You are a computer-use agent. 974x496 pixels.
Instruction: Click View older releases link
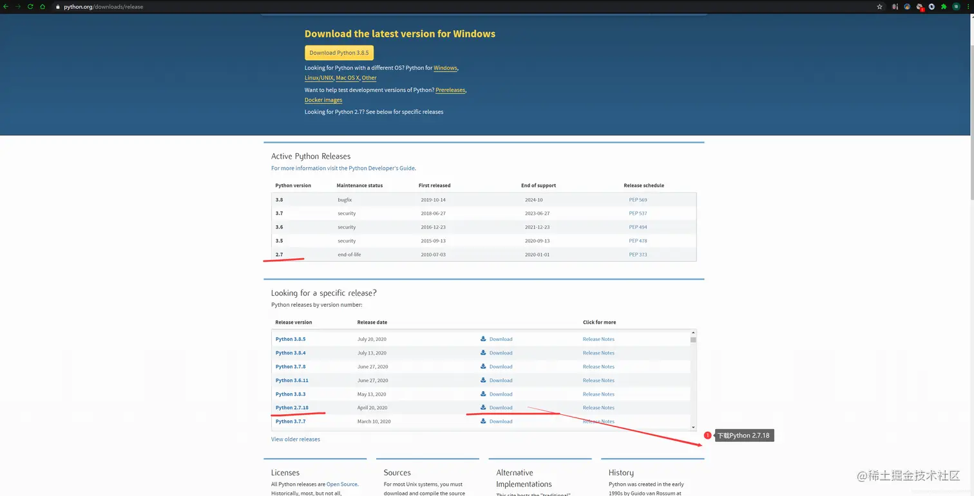296,439
